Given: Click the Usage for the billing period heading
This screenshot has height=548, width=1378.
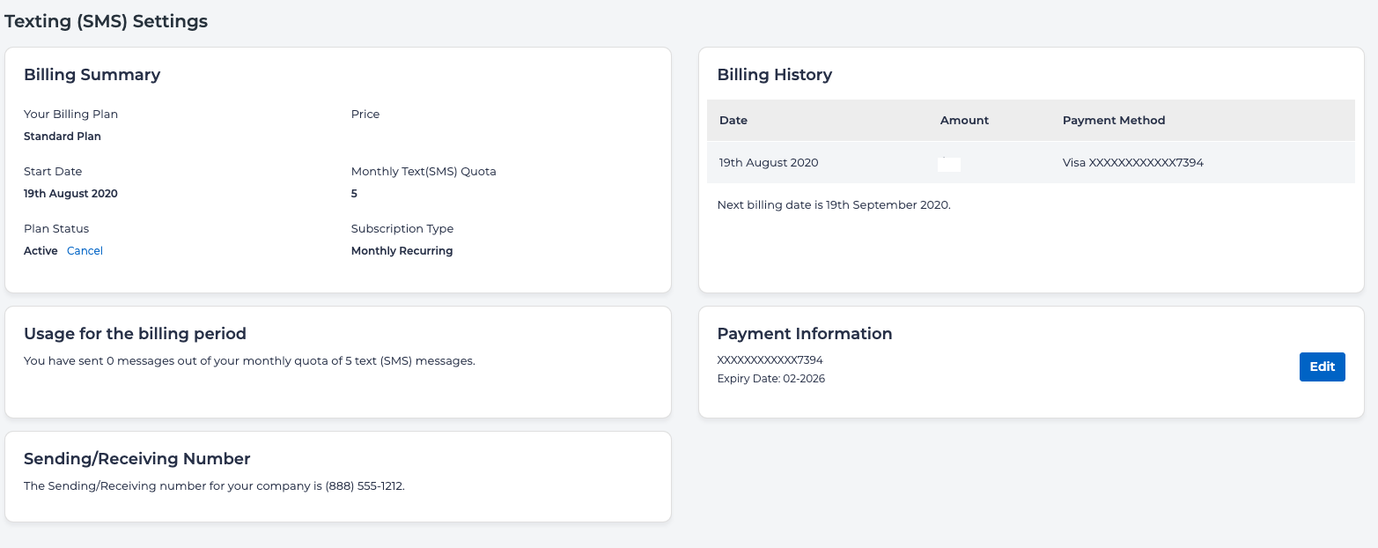Looking at the screenshot, I should tap(135, 334).
